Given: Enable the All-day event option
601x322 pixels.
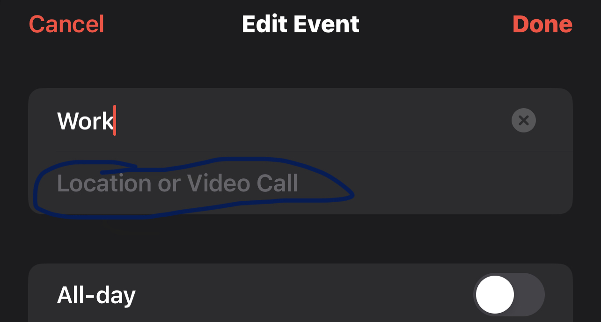Looking at the screenshot, I should (x=509, y=295).
